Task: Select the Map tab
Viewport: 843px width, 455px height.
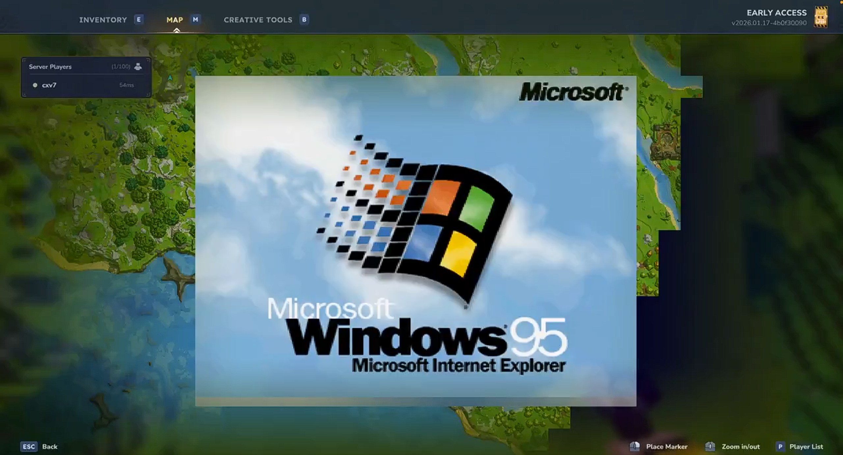Action: (x=175, y=19)
